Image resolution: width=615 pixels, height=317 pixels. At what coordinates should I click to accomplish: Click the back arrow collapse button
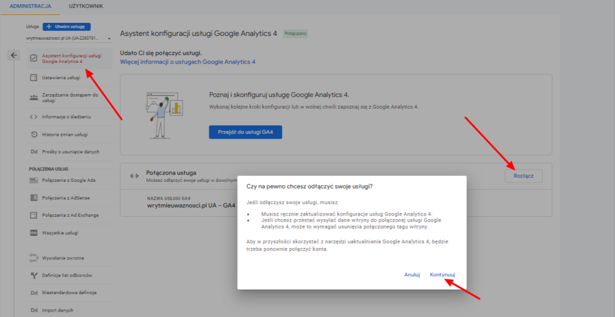pos(14,55)
